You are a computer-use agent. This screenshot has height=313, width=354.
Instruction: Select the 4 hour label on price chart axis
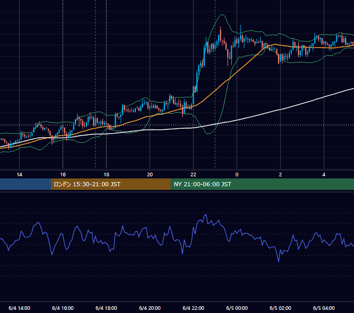[x=324, y=175]
